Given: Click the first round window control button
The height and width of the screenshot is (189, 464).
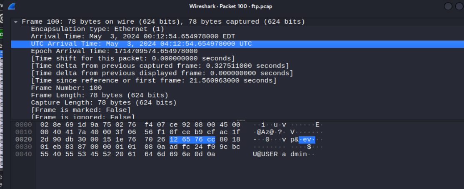Looking at the screenshot, I should pos(448,6).
